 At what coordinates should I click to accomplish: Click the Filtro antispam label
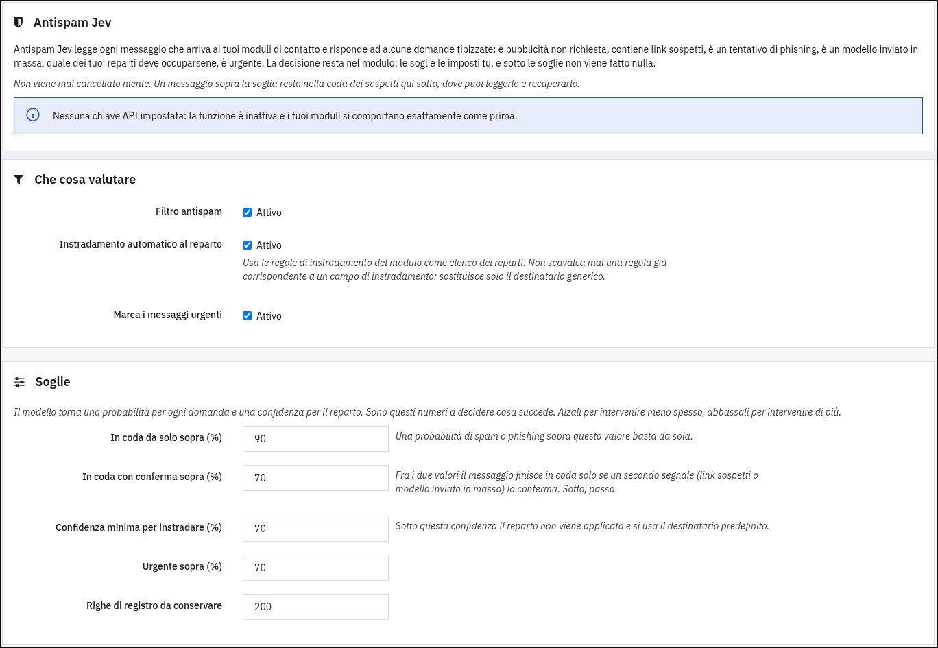pos(189,211)
